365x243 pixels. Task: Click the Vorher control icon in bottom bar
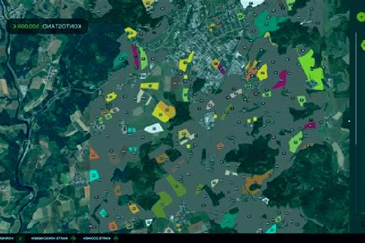pyautogui.click(x=20, y=238)
